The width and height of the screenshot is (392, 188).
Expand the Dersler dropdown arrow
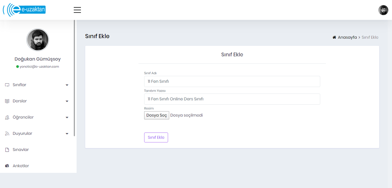click(x=67, y=101)
